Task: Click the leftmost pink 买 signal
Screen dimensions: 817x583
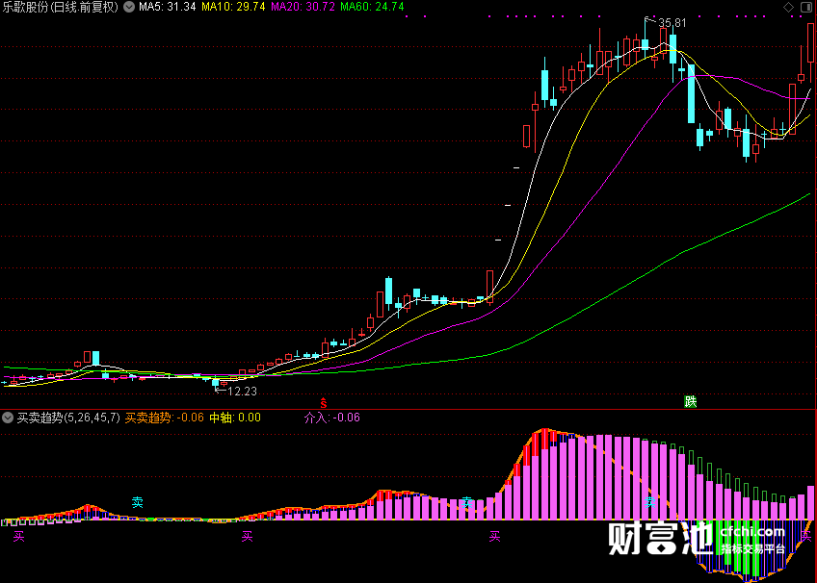Action: (18, 536)
